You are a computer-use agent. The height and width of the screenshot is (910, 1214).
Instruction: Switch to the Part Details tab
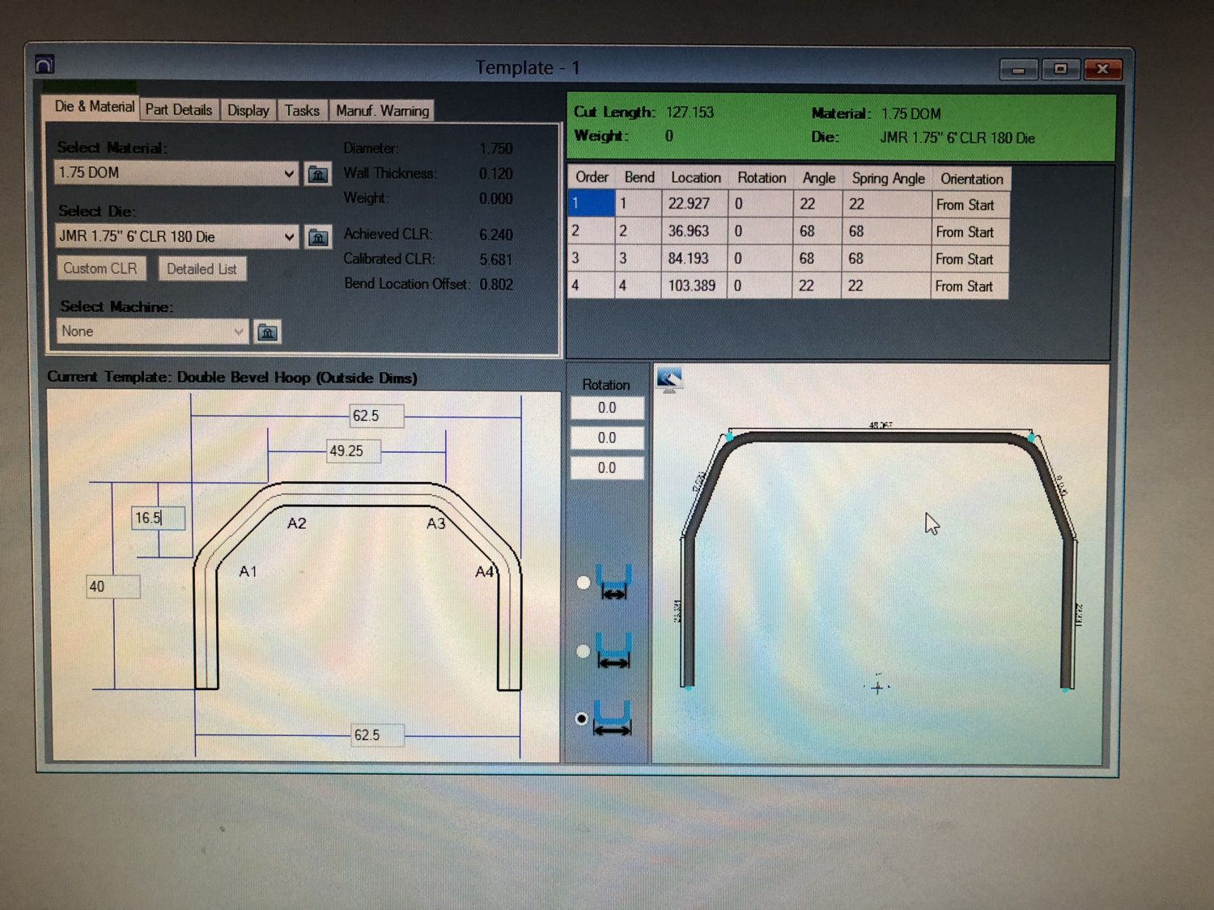pos(179,110)
